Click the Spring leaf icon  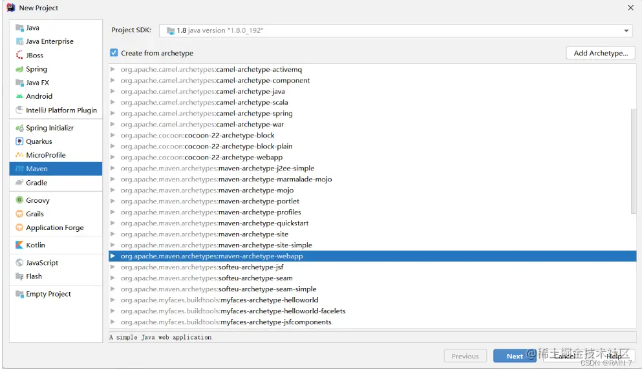click(19, 69)
